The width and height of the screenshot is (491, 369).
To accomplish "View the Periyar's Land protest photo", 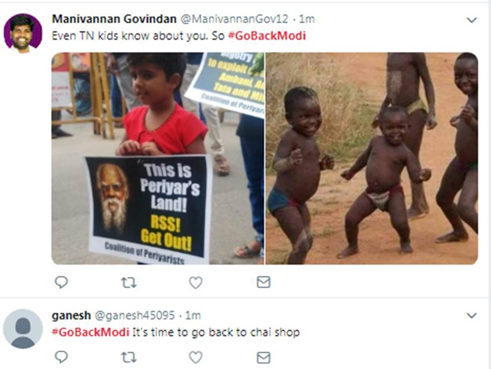I will click(158, 159).
